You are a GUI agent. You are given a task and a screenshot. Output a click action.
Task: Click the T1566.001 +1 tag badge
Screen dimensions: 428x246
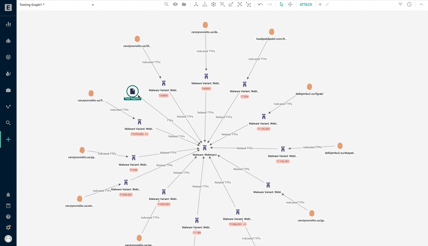click(238, 224)
